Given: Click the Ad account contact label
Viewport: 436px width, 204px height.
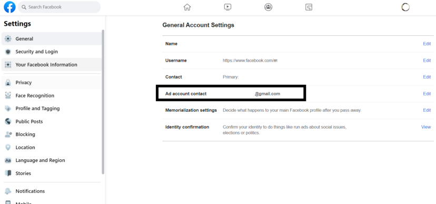Looking at the screenshot, I should (x=186, y=94).
